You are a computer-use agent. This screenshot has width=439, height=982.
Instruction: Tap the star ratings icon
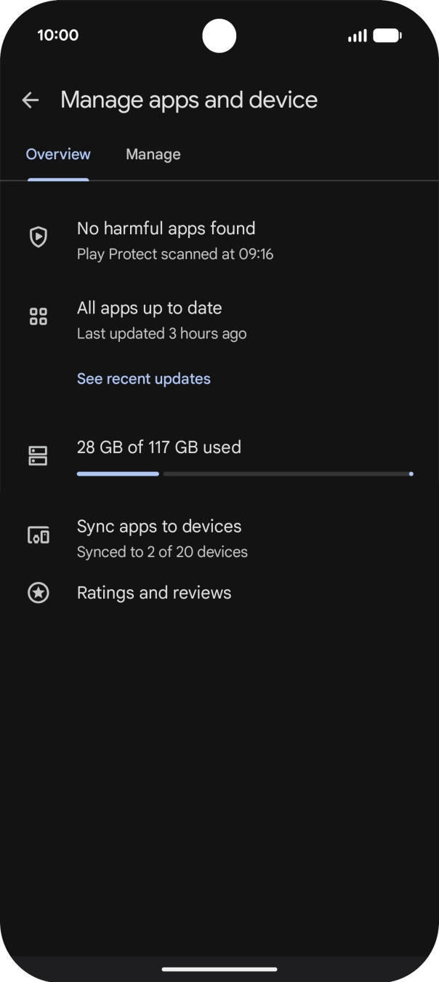pos(38,593)
